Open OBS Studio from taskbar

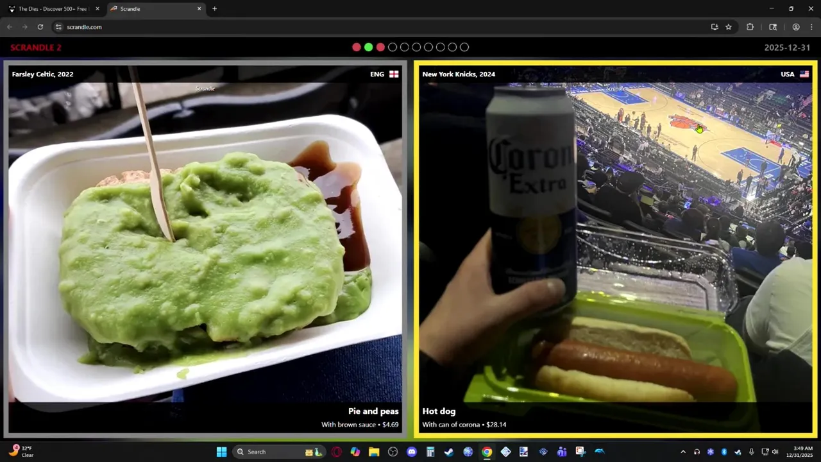pyautogui.click(x=393, y=452)
